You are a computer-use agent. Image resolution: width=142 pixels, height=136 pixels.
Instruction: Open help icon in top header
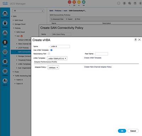tap(135, 3)
